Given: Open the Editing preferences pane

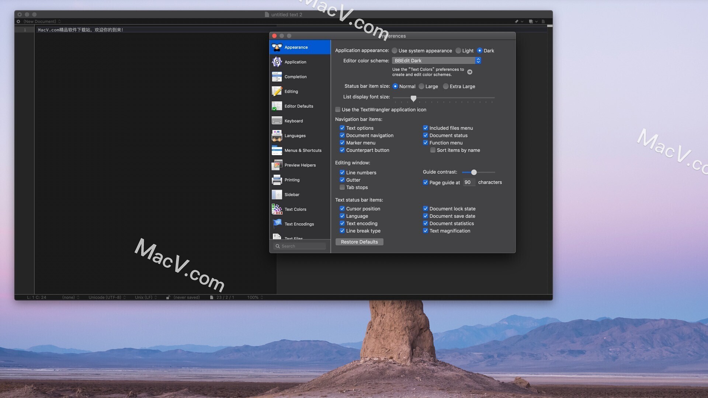Looking at the screenshot, I should point(291,91).
